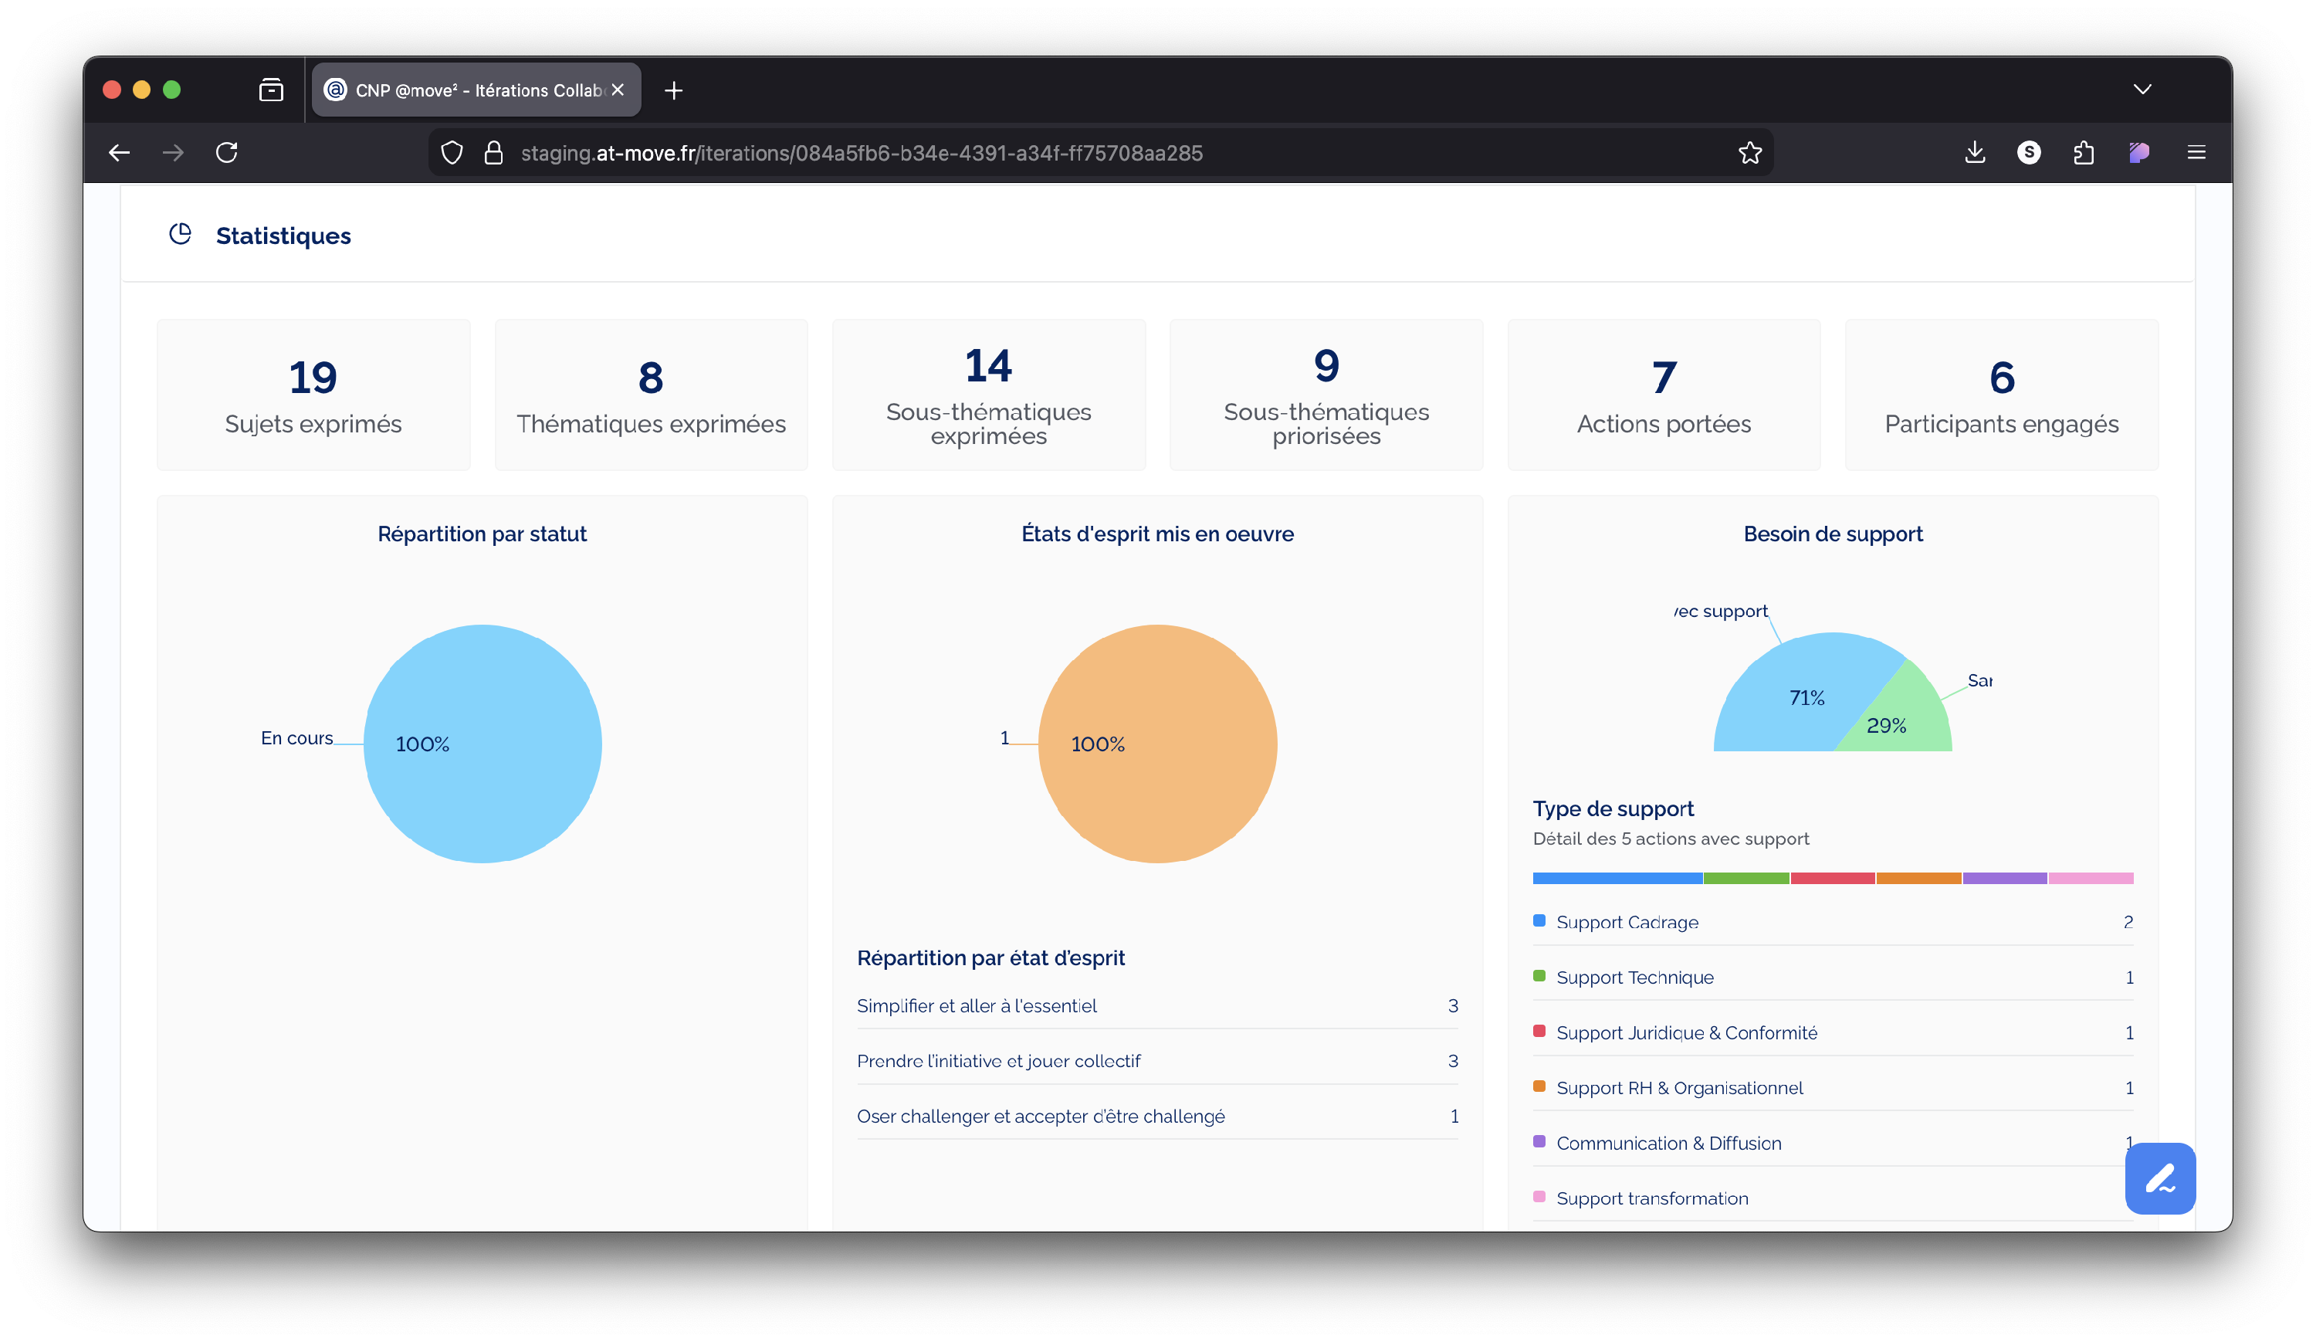
Task: Expand the list all tabs chevron
Action: pyautogui.click(x=2142, y=89)
